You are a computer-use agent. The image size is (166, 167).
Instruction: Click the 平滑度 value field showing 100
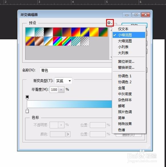click(x=54, y=89)
